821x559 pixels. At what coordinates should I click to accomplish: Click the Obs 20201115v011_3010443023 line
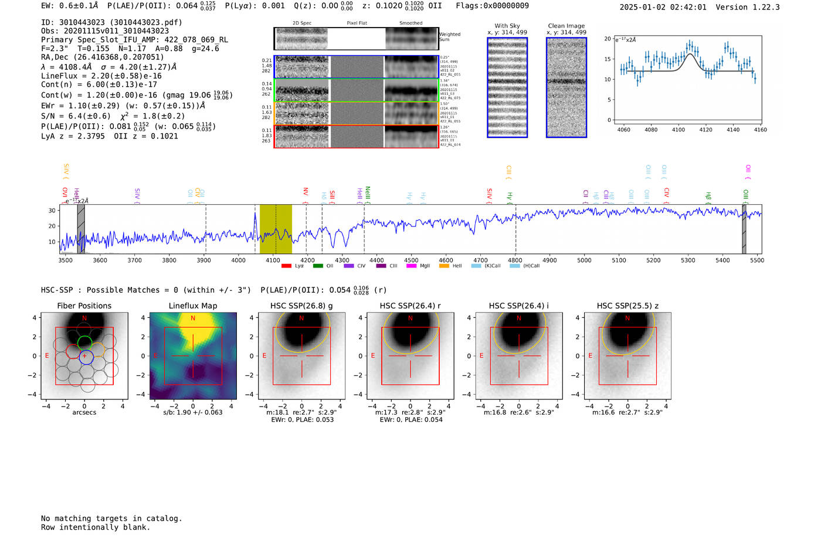coord(105,31)
